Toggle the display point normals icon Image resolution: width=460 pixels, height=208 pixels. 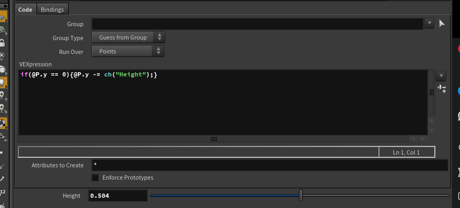[x=2, y=166]
